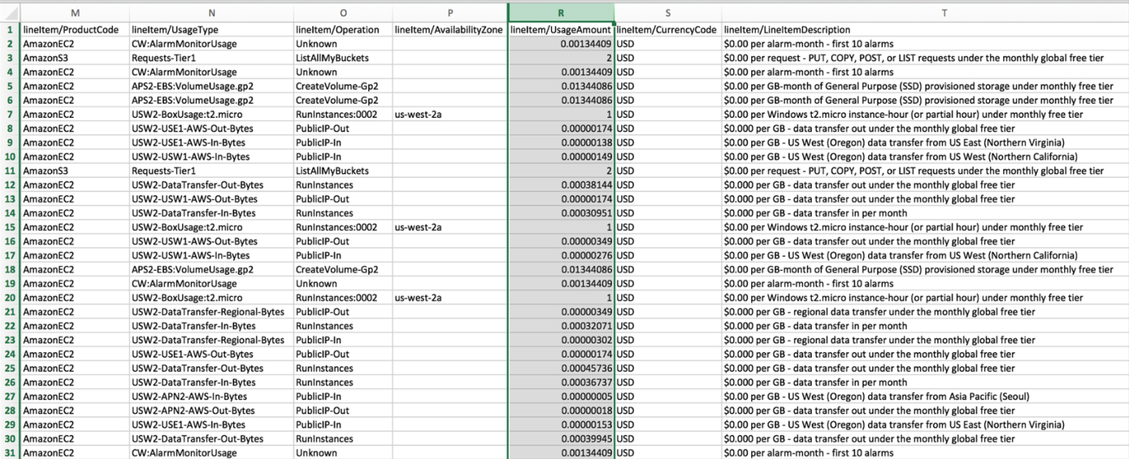The image size is (1129, 459).
Task: Select usage amount 0.00030951 cell
Action: pos(561,213)
